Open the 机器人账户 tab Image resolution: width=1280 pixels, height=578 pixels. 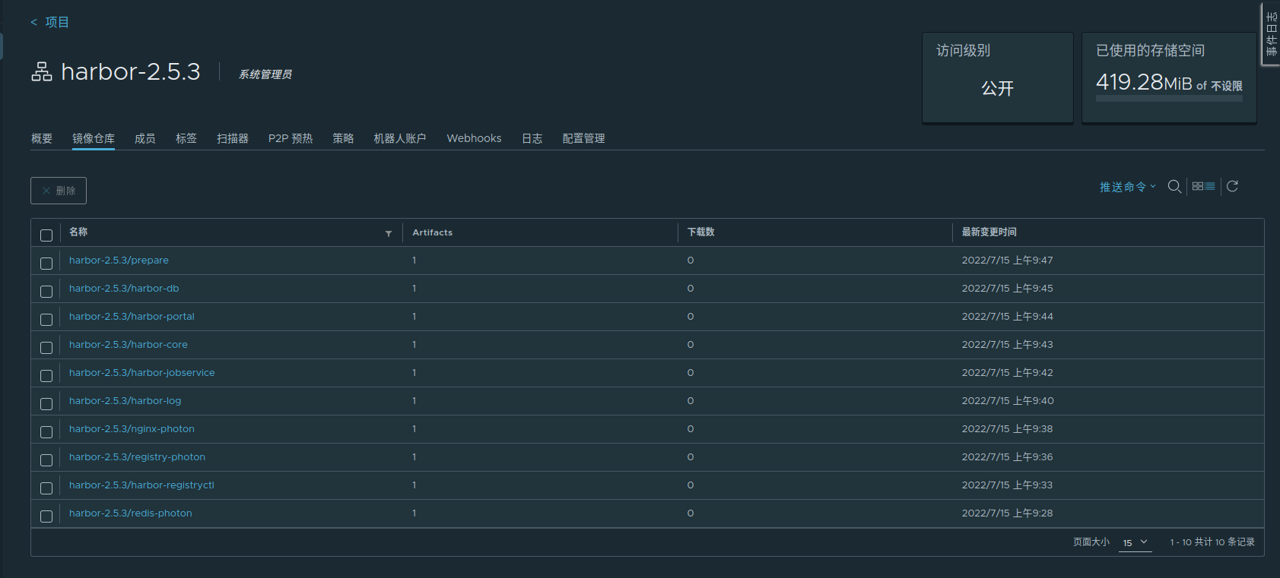click(x=400, y=138)
